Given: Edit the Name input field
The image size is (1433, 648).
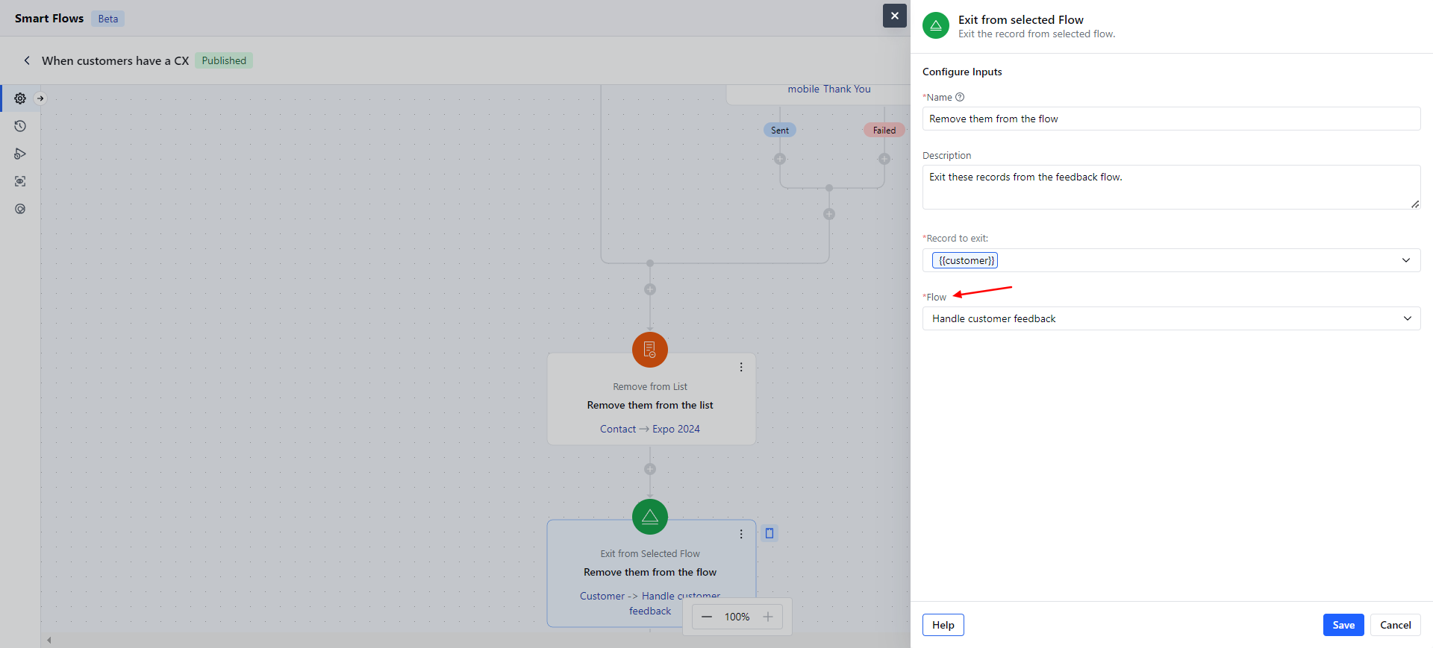Looking at the screenshot, I should pos(1172,119).
